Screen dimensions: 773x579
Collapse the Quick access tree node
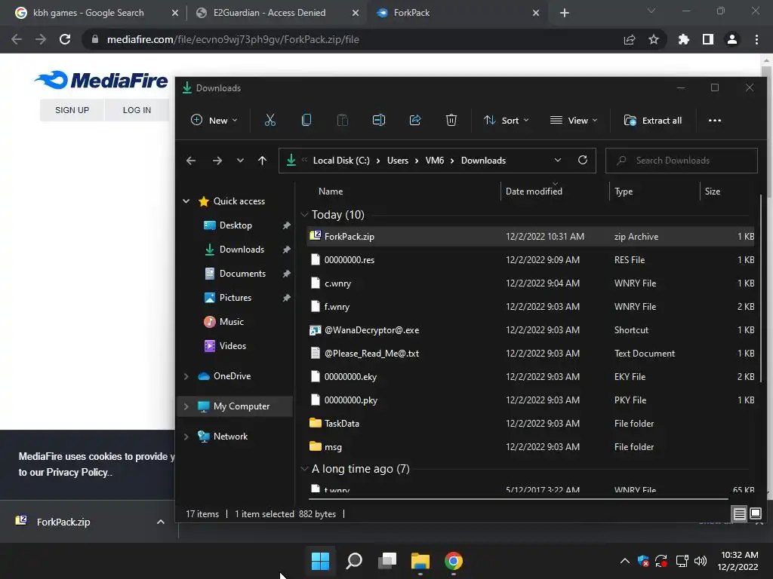coord(186,201)
